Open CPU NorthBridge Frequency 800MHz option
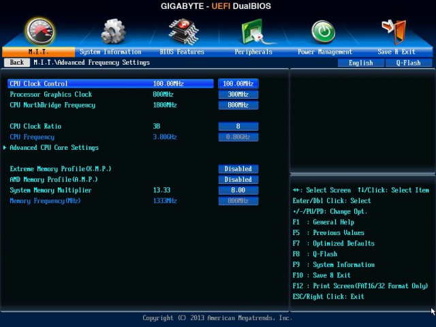 click(238, 105)
